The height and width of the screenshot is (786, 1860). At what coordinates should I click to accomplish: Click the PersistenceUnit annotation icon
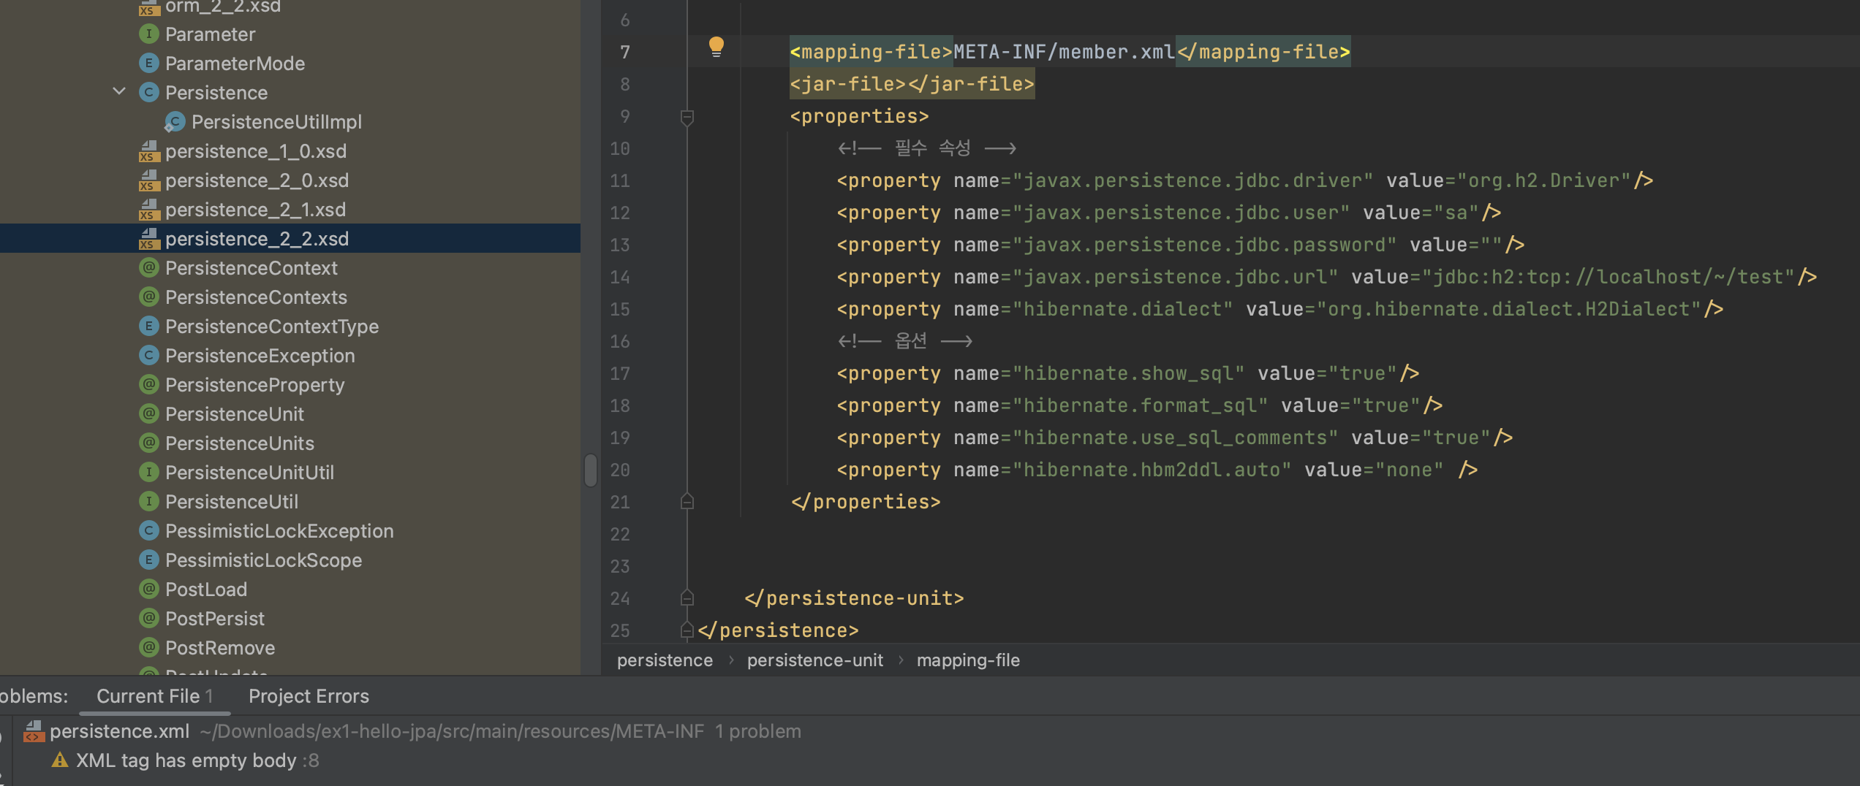149,413
